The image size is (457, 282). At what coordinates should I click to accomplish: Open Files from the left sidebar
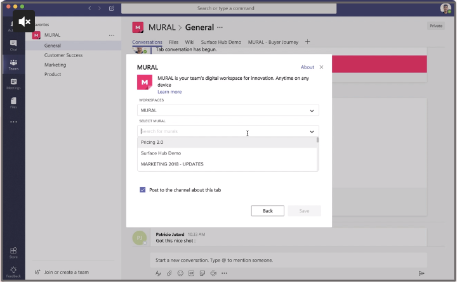click(x=13, y=102)
